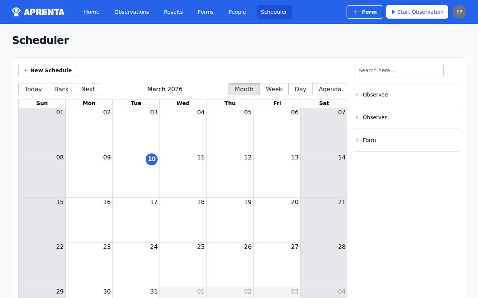Open the Observations page

click(x=131, y=12)
